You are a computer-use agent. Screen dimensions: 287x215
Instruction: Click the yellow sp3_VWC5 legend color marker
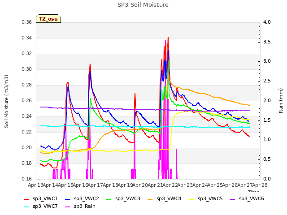point(191,199)
